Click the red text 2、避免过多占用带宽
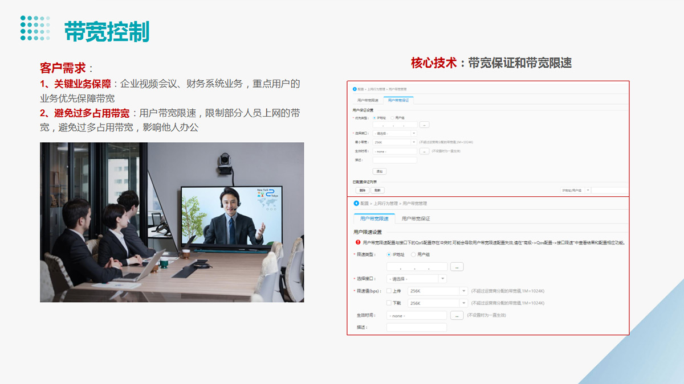 [x=85, y=113]
